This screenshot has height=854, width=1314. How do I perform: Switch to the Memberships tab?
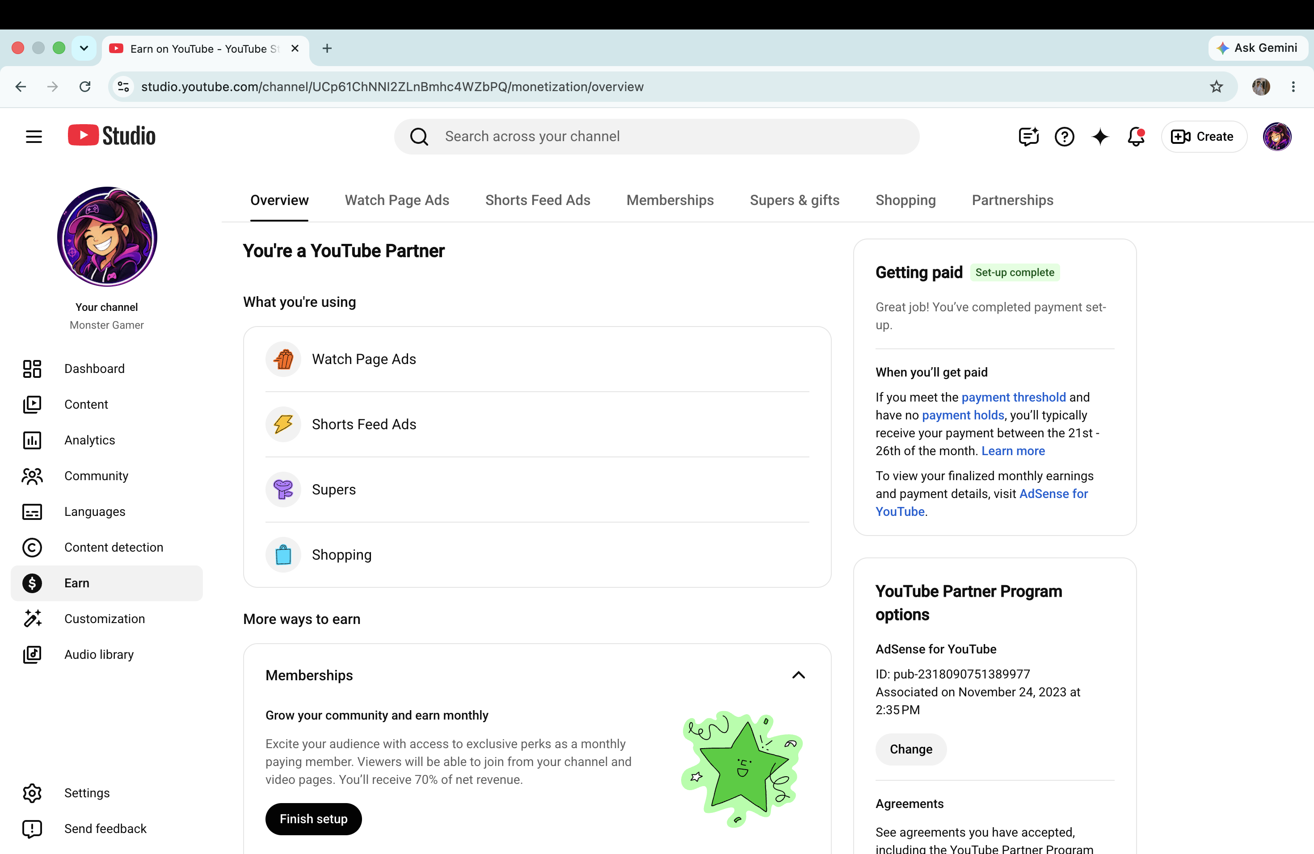click(x=670, y=200)
